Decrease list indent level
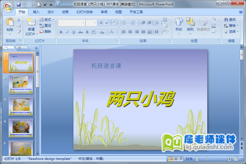The width and height of the screenshot is (246, 164). pos(143,23)
